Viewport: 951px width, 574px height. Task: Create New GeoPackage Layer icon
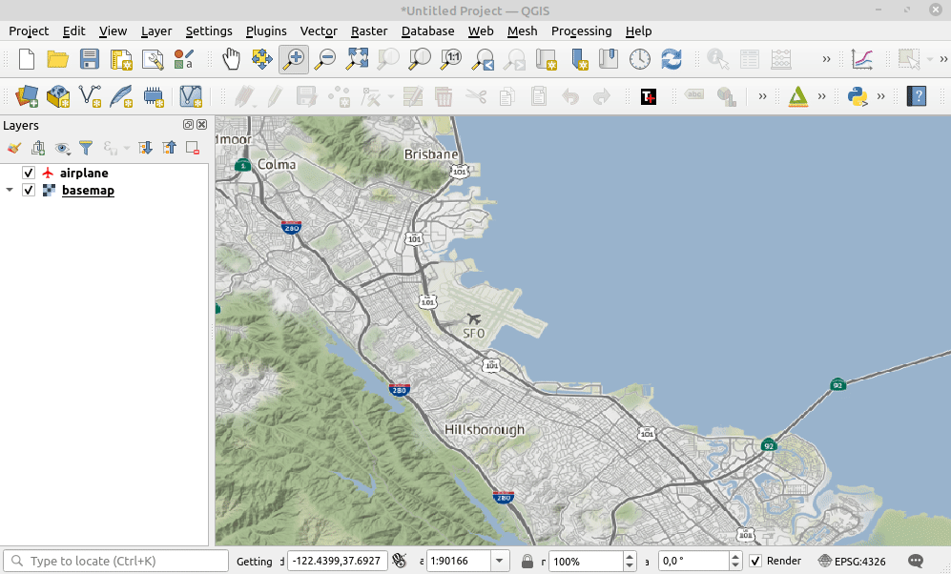coord(58,96)
